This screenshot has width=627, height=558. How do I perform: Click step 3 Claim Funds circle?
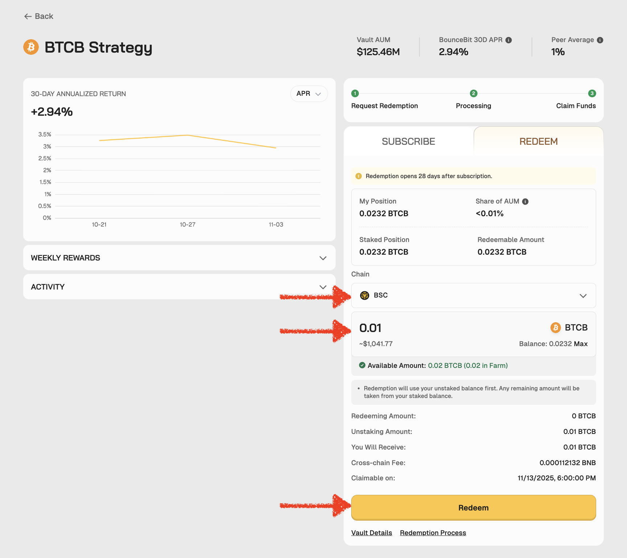[592, 94]
